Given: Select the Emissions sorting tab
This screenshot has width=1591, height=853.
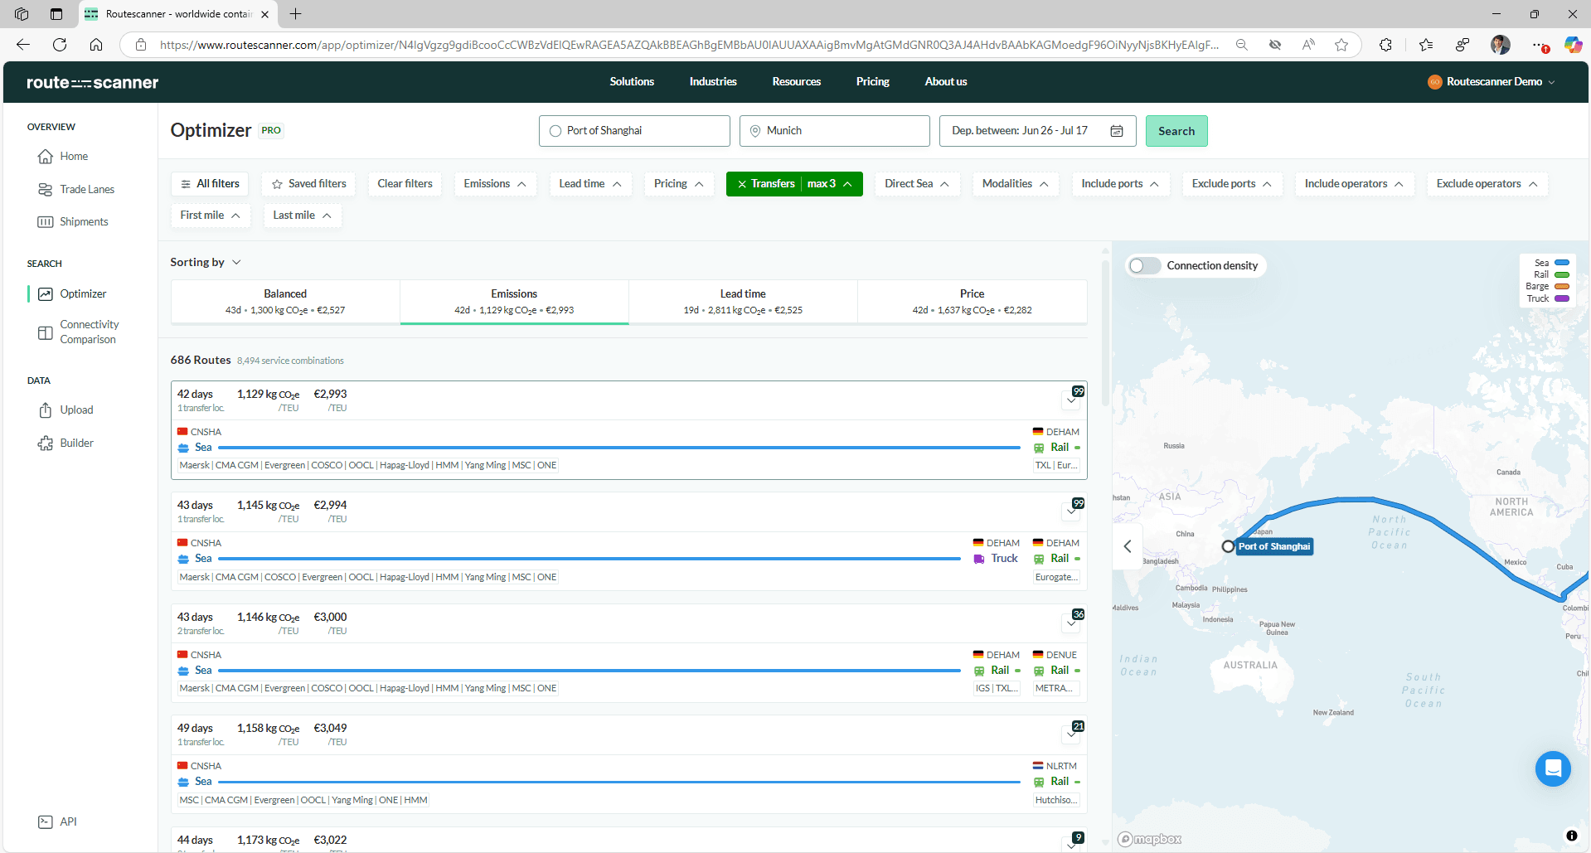Looking at the screenshot, I should tap(514, 302).
